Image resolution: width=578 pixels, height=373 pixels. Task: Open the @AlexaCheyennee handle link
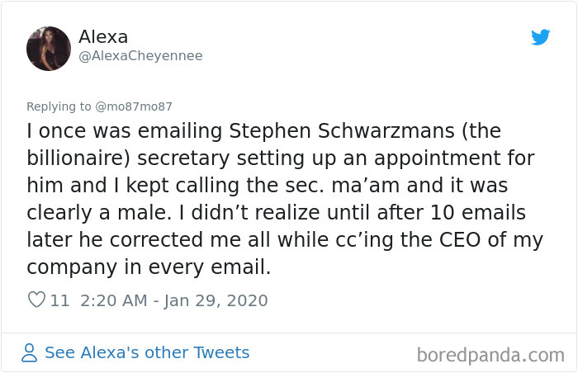[x=140, y=56]
